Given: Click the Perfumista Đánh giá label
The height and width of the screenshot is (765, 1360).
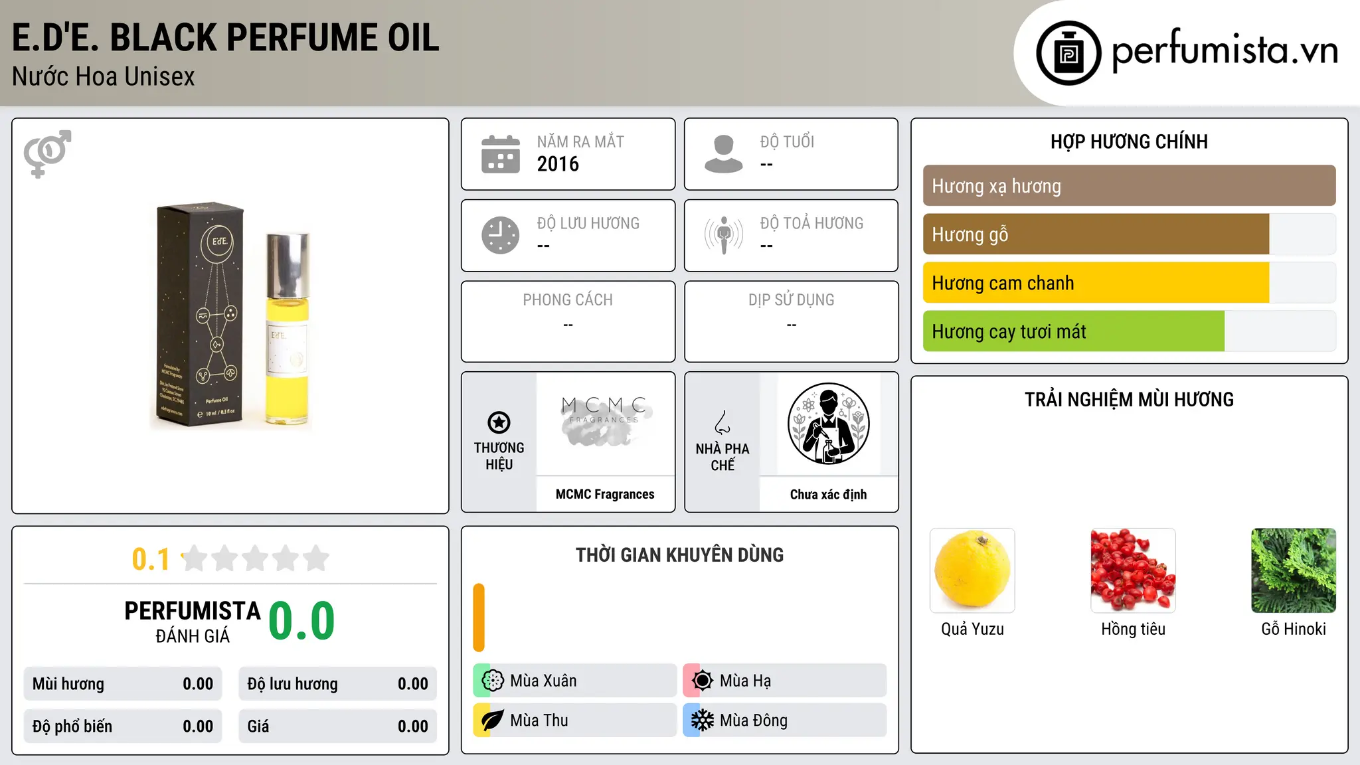Looking at the screenshot, I should [x=193, y=622].
